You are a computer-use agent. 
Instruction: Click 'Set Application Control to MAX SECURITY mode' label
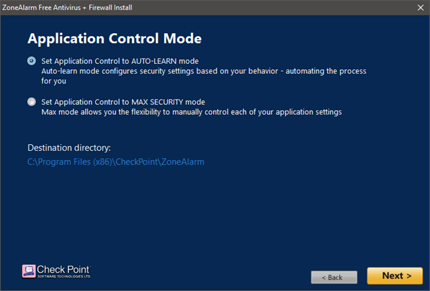click(123, 102)
